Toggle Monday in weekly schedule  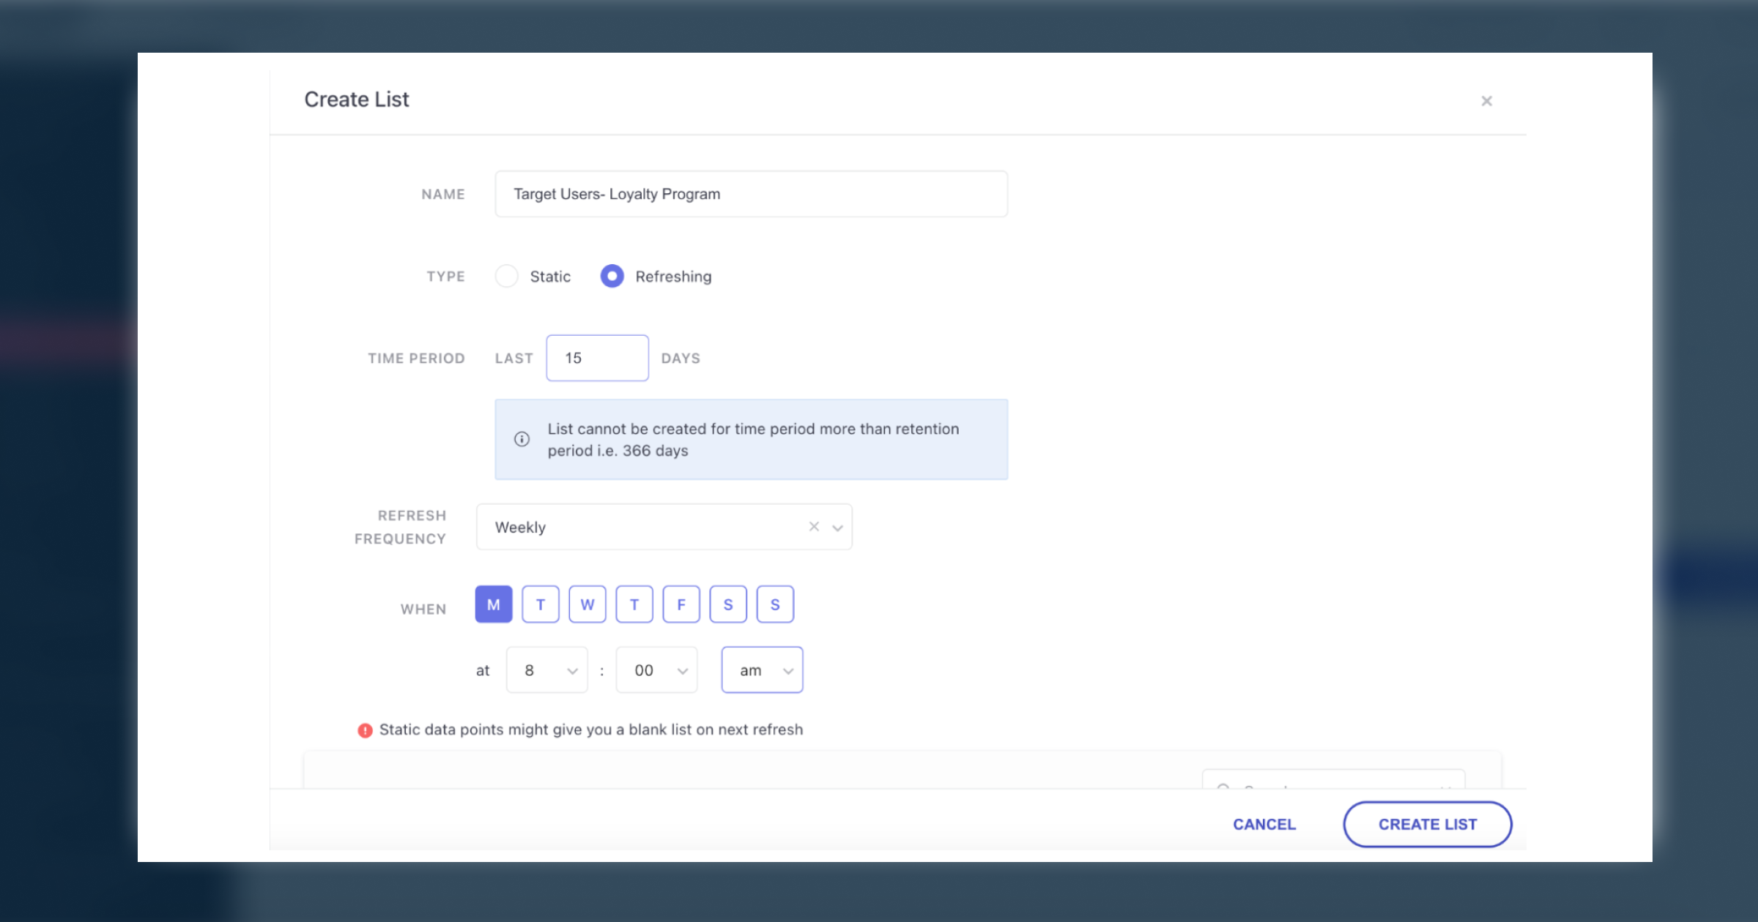(494, 604)
